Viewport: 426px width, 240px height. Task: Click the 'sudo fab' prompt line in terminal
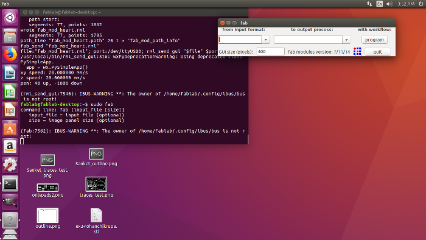coord(67,104)
